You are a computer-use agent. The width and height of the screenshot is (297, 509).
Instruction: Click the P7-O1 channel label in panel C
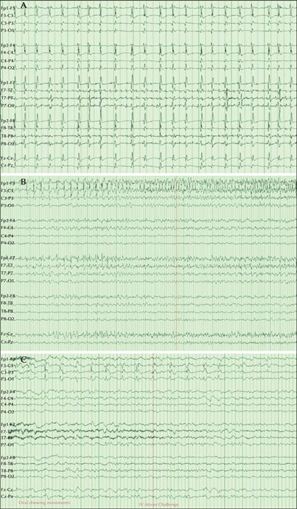pos(8,444)
